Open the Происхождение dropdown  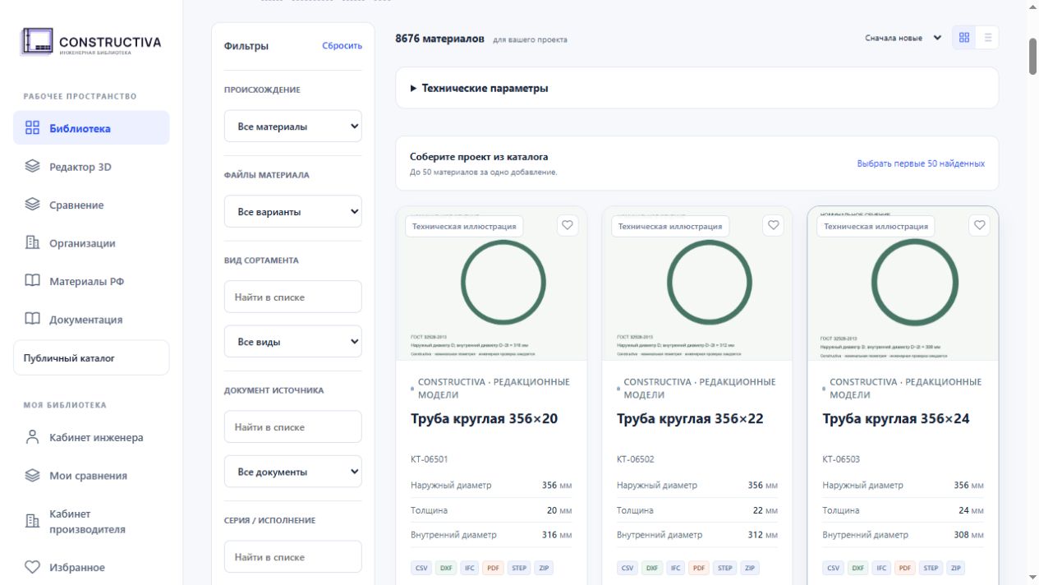(293, 127)
